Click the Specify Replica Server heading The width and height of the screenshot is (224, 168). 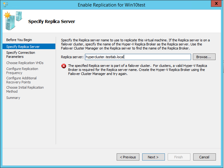tap(52, 21)
